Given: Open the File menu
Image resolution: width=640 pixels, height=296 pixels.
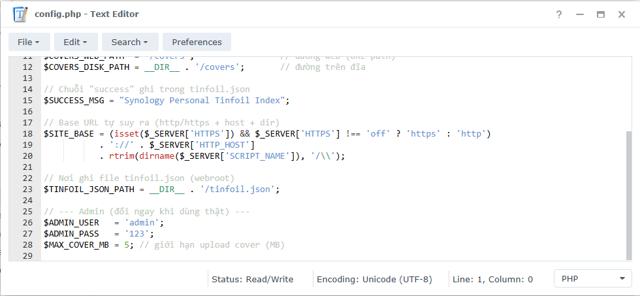Looking at the screenshot, I should (x=29, y=42).
